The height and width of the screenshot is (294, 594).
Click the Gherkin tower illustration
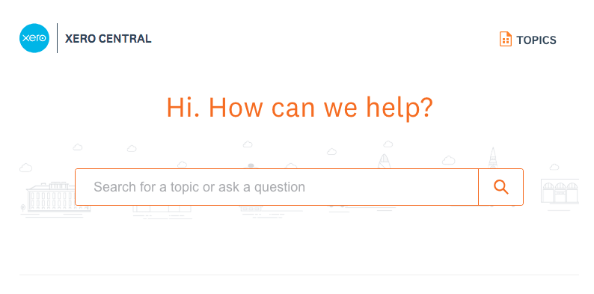(384, 161)
